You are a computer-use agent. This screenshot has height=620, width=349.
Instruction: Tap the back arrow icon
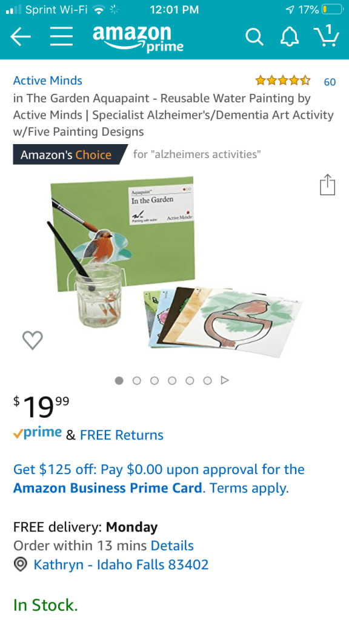21,37
